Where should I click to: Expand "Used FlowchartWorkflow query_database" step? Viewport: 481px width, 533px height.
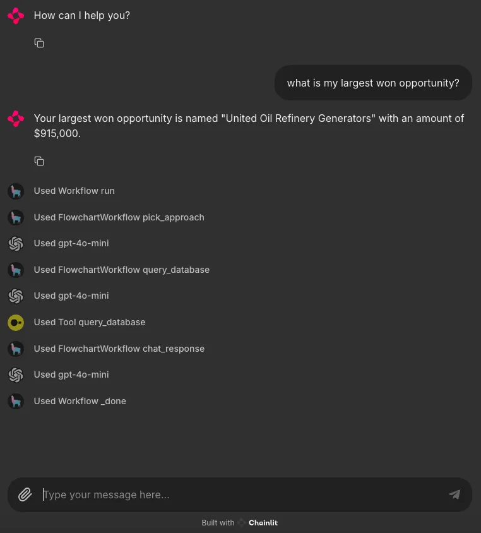click(x=122, y=270)
